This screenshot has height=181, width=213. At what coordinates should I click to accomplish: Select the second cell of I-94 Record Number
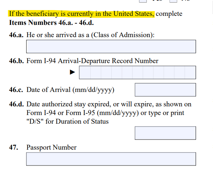click(96, 72)
